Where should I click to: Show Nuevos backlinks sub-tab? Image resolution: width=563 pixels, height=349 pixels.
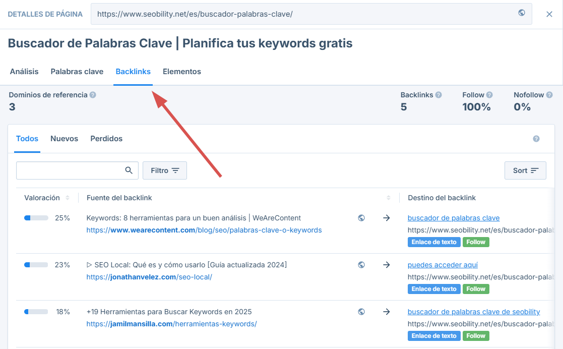[65, 139]
